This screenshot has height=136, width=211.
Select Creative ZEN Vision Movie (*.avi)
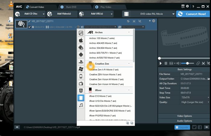[x=105, y=74]
